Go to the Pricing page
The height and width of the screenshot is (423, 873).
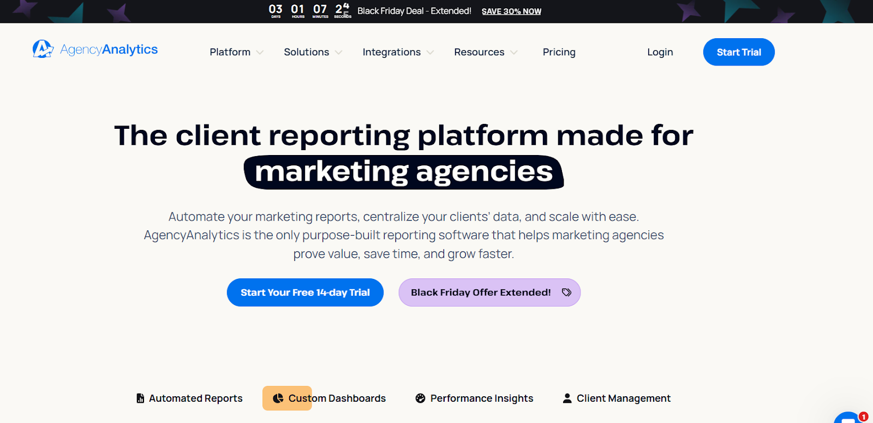pyautogui.click(x=559, y=52)
